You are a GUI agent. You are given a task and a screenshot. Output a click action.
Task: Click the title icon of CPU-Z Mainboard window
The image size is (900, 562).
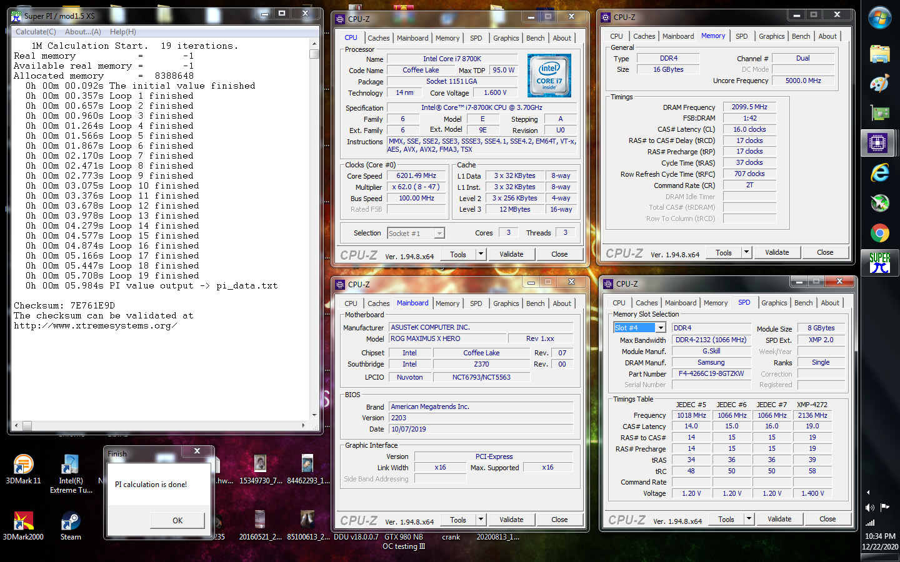pyautogui.click(x=340, y=284)
